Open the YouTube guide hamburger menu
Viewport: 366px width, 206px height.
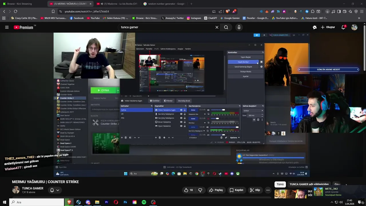[7, 27]
